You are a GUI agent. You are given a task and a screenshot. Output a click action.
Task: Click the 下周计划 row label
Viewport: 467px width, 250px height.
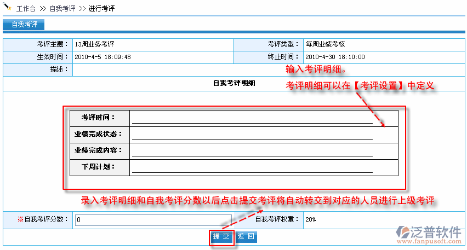coord(98,167)
